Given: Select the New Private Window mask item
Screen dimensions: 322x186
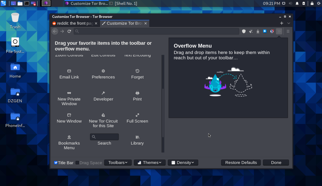Looking at the screenshot, I should tap(69, 98).
